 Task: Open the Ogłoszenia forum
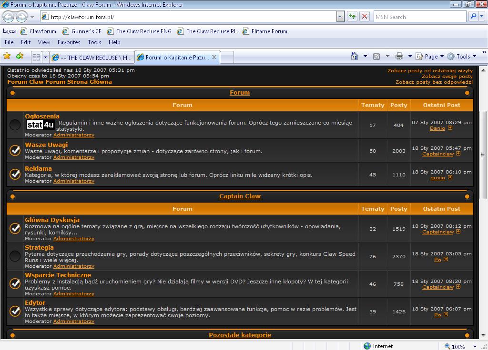tap(42, 116)
